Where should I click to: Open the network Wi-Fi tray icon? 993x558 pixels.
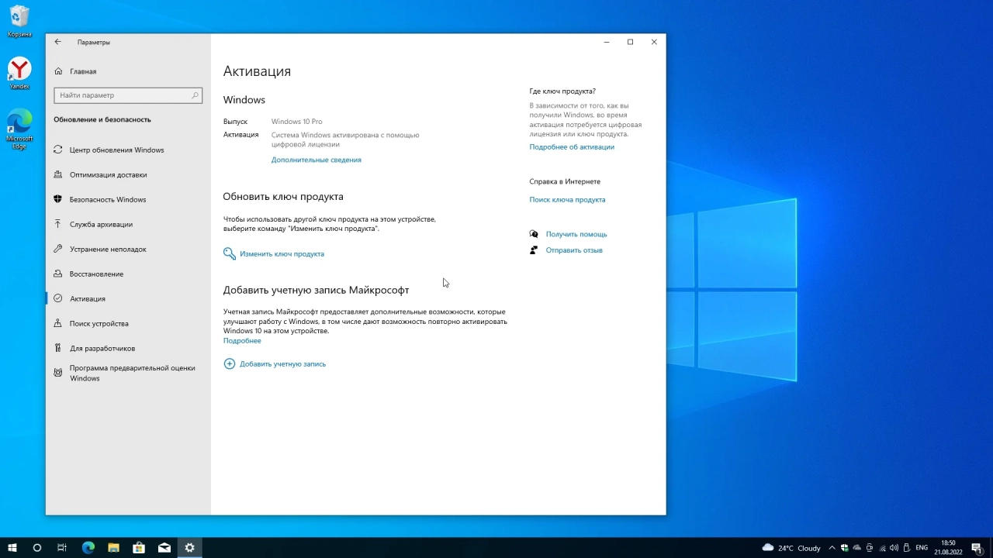coord(882,548)
